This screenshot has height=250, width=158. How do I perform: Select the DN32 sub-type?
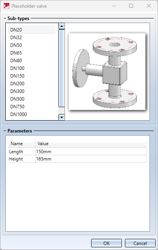point(32,38)
